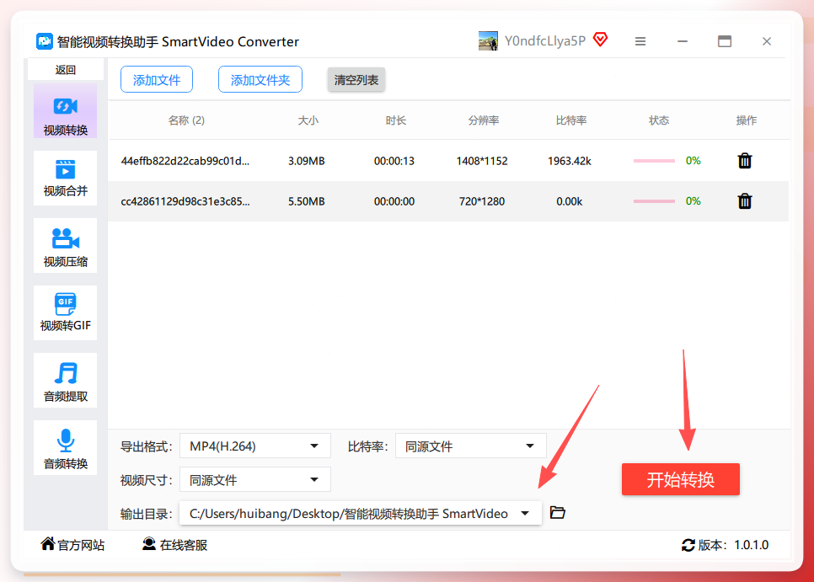Viewport: 814px width, 582px height.
Task: Click the 清空列表 clear list button
Action: pyautogui.click(x=356, y=80)
